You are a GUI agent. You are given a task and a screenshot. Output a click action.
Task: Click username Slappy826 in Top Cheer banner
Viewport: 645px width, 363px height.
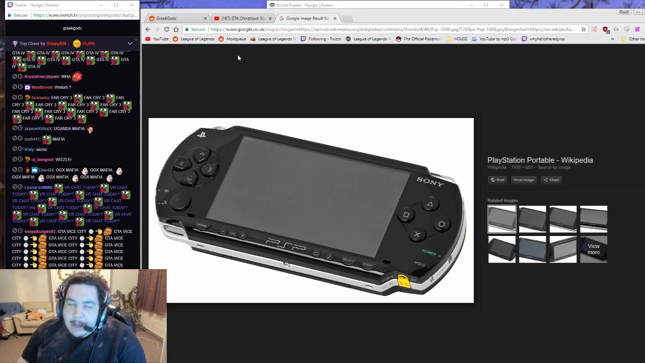pos(56,43)
